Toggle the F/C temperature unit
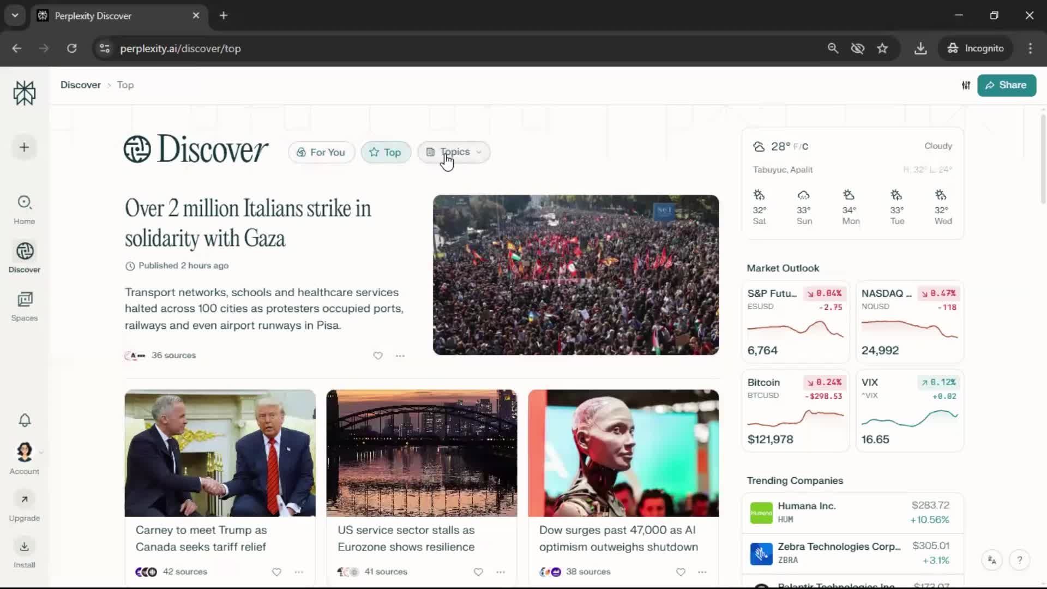The image size is (1047, 589). (801, 147)
